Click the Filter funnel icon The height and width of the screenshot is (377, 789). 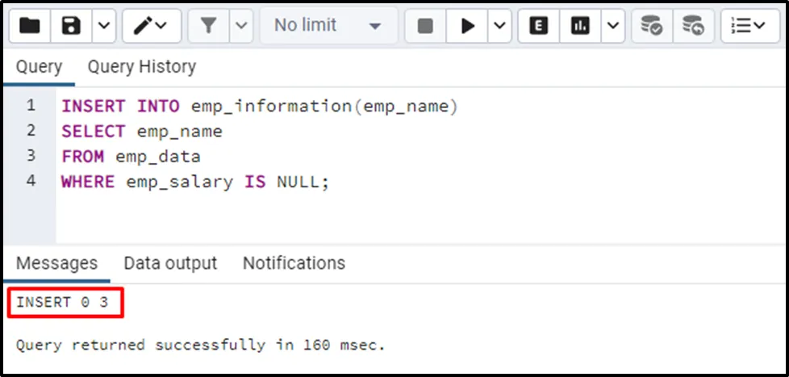coord(208,26)
